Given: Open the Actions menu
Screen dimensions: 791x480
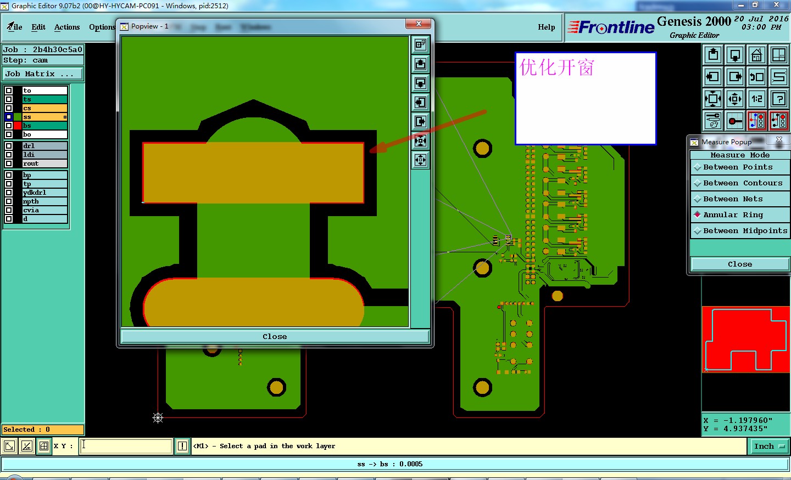Looking at the screenshot, I should pos(67,27).
